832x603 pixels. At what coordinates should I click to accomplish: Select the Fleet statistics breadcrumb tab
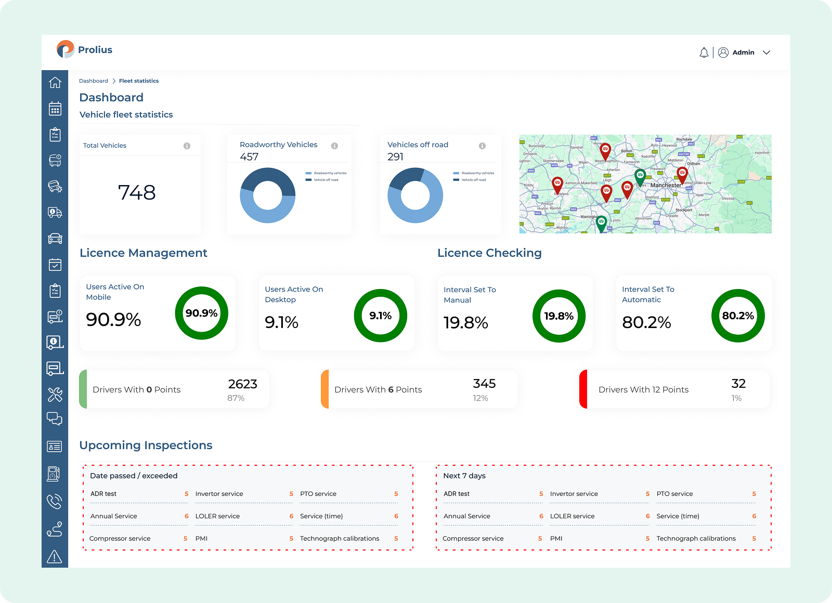coord(139,81)
